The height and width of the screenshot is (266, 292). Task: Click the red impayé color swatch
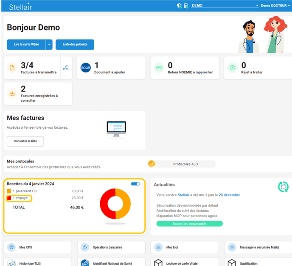9,198
